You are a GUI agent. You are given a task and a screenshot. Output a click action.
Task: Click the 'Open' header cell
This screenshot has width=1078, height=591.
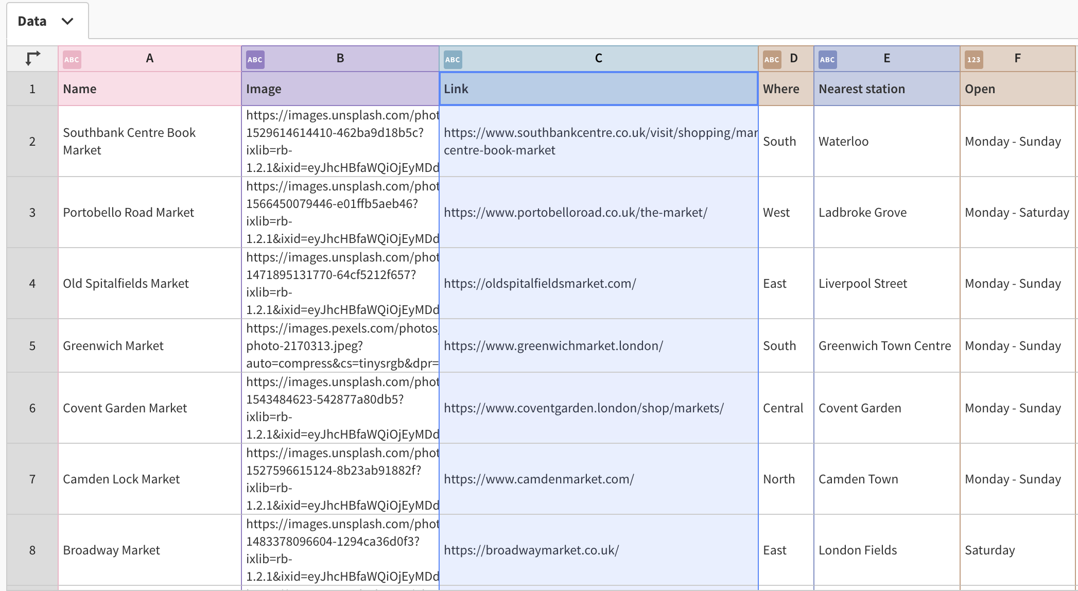pos(1018,89)
